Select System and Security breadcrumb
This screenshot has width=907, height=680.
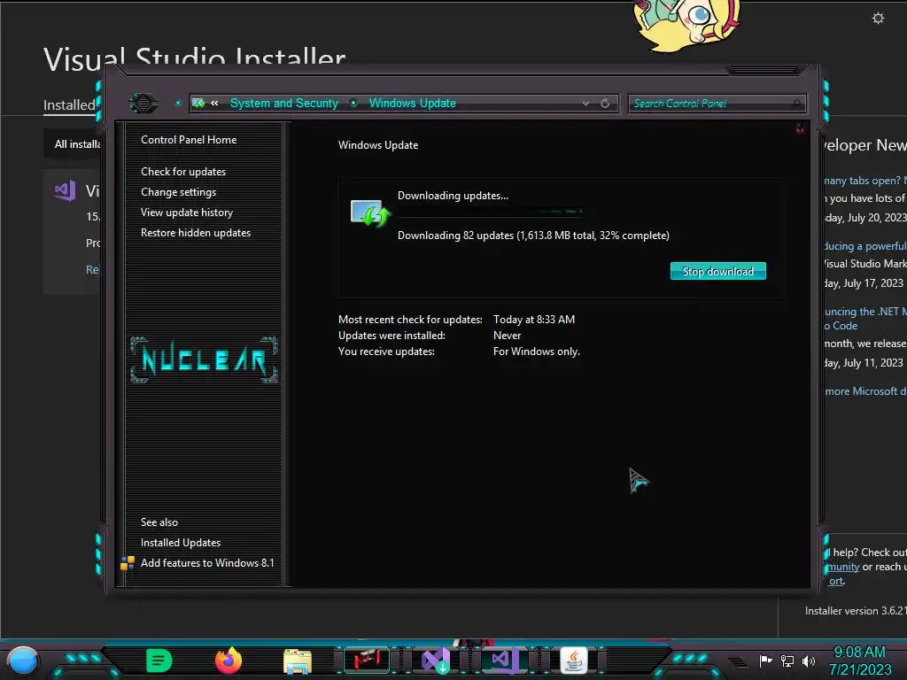284,103
